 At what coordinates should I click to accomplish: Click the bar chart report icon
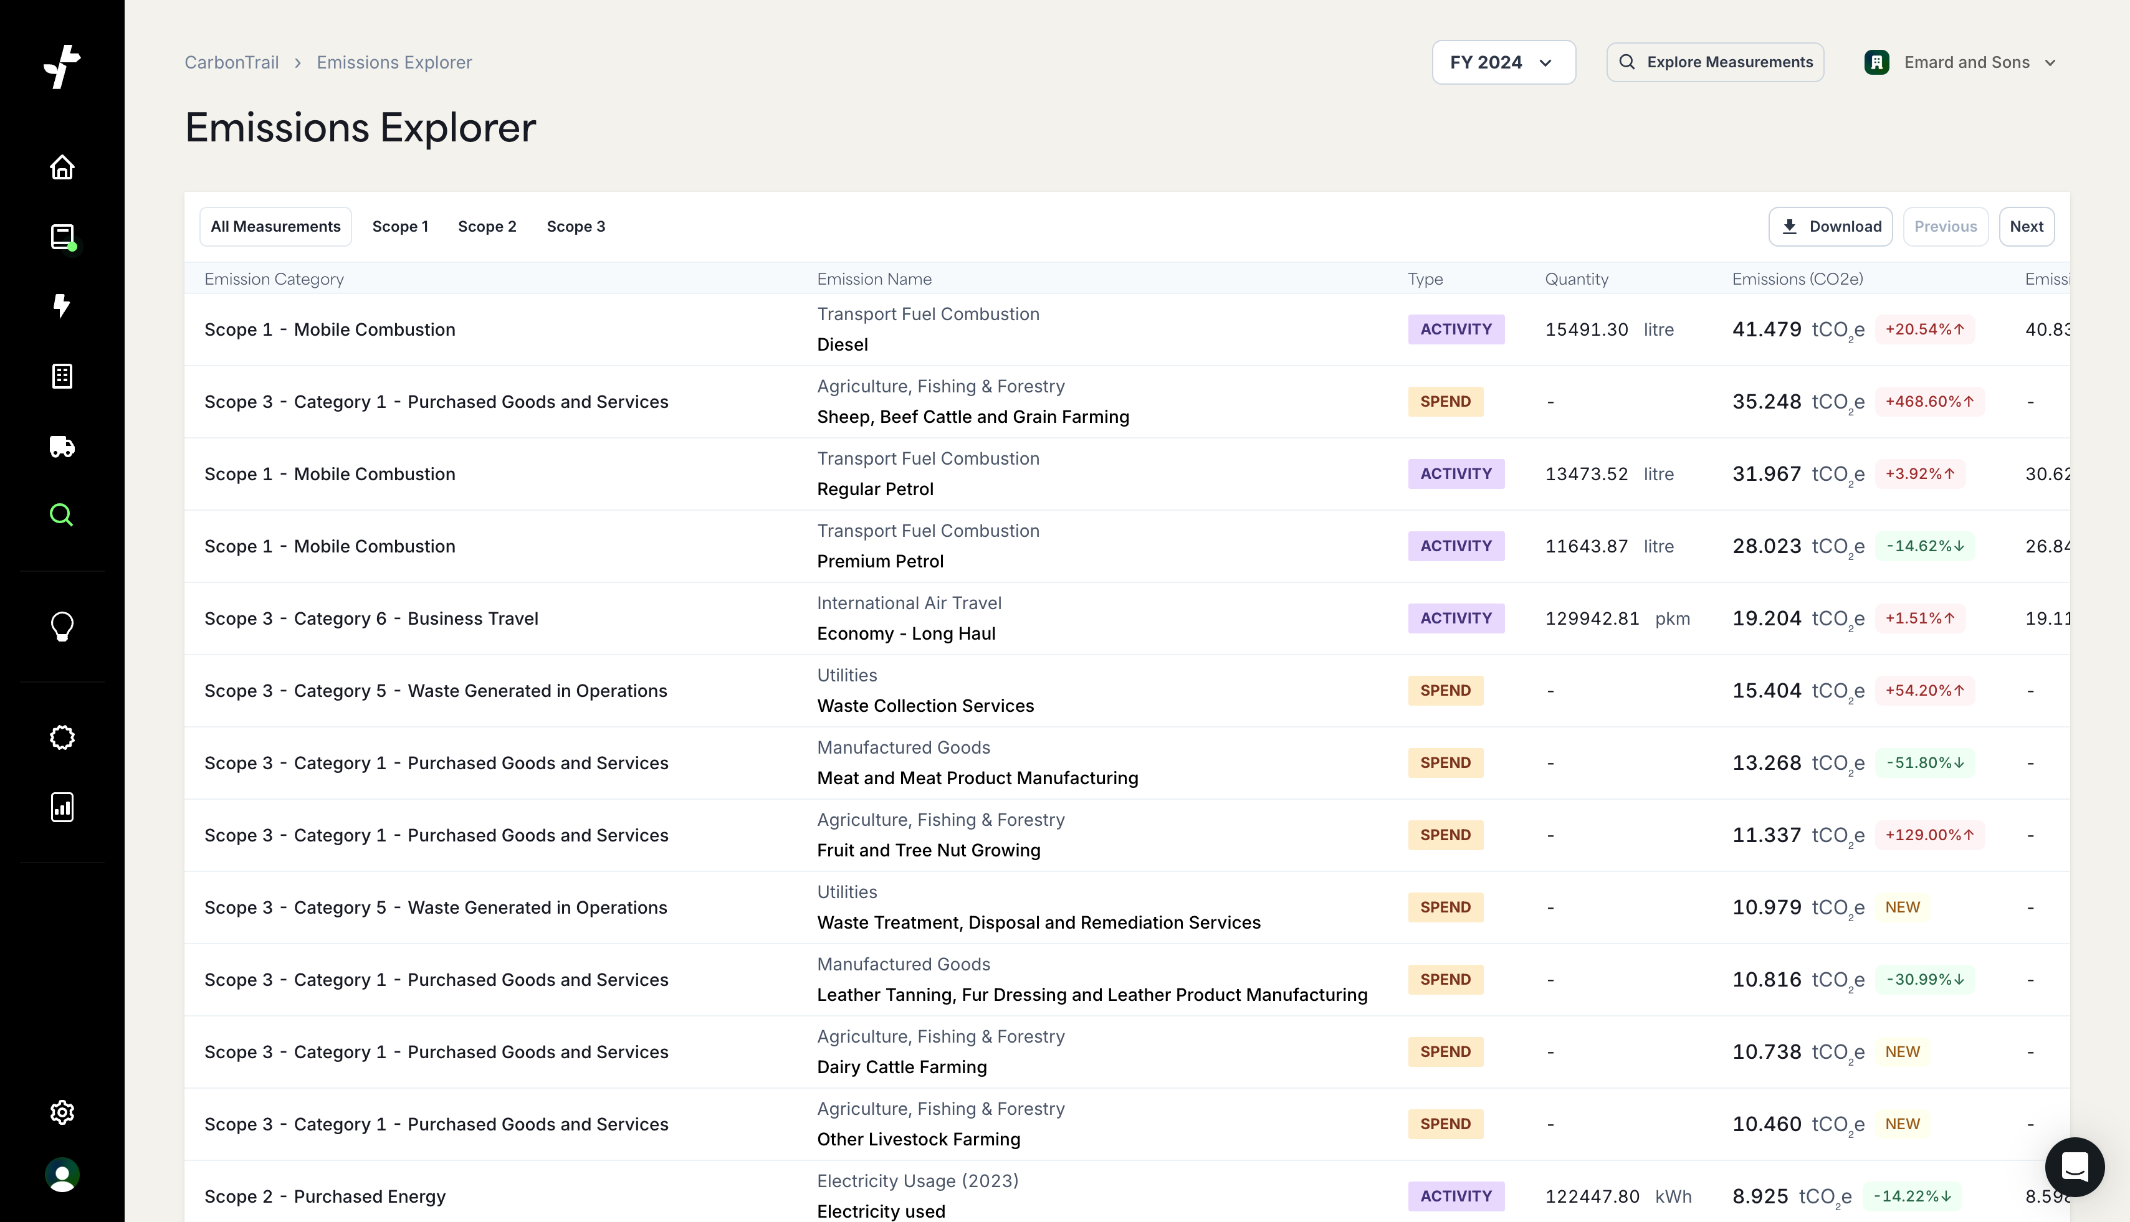(x=62, y=807)
